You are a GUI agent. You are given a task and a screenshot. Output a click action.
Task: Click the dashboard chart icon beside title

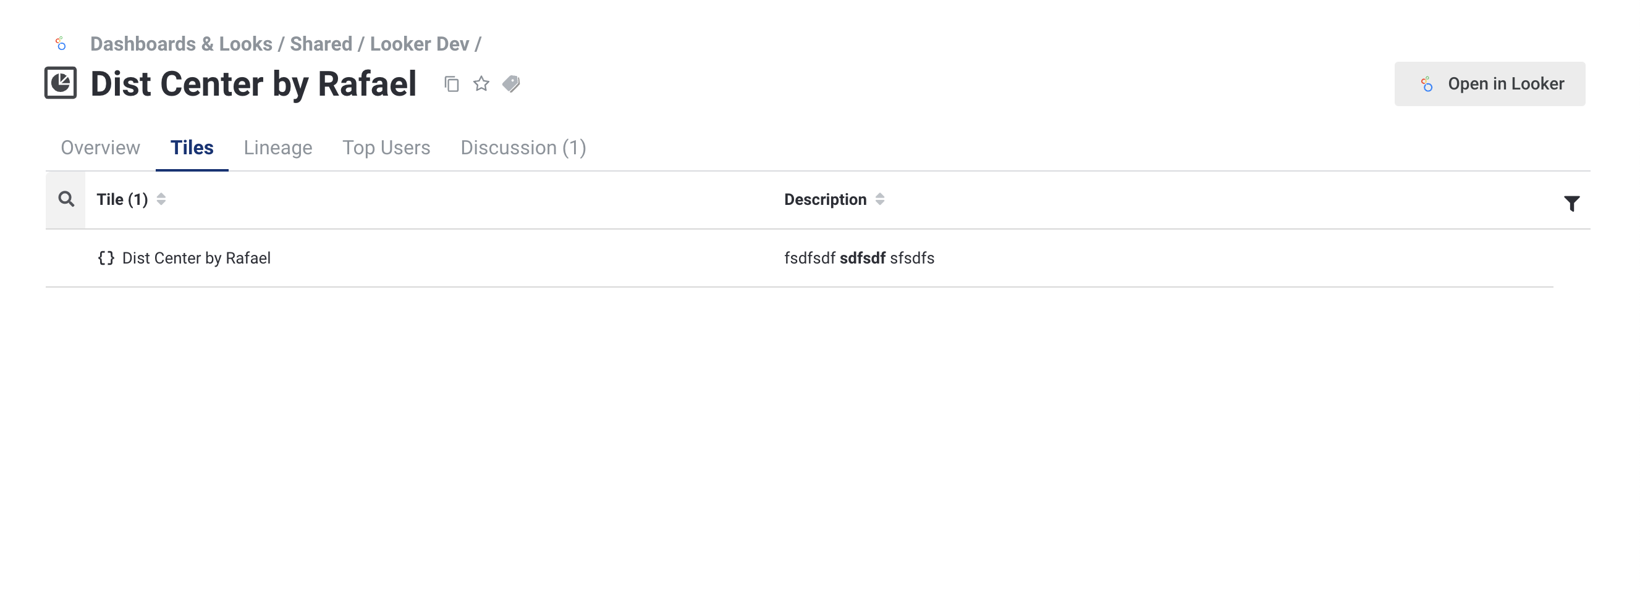tap(61, 83)
